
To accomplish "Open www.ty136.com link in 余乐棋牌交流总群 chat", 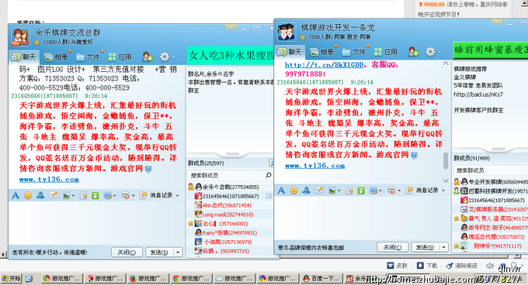I will [49, 180].
